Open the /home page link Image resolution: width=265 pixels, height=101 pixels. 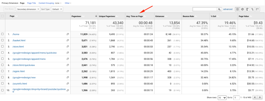[16, 34]
